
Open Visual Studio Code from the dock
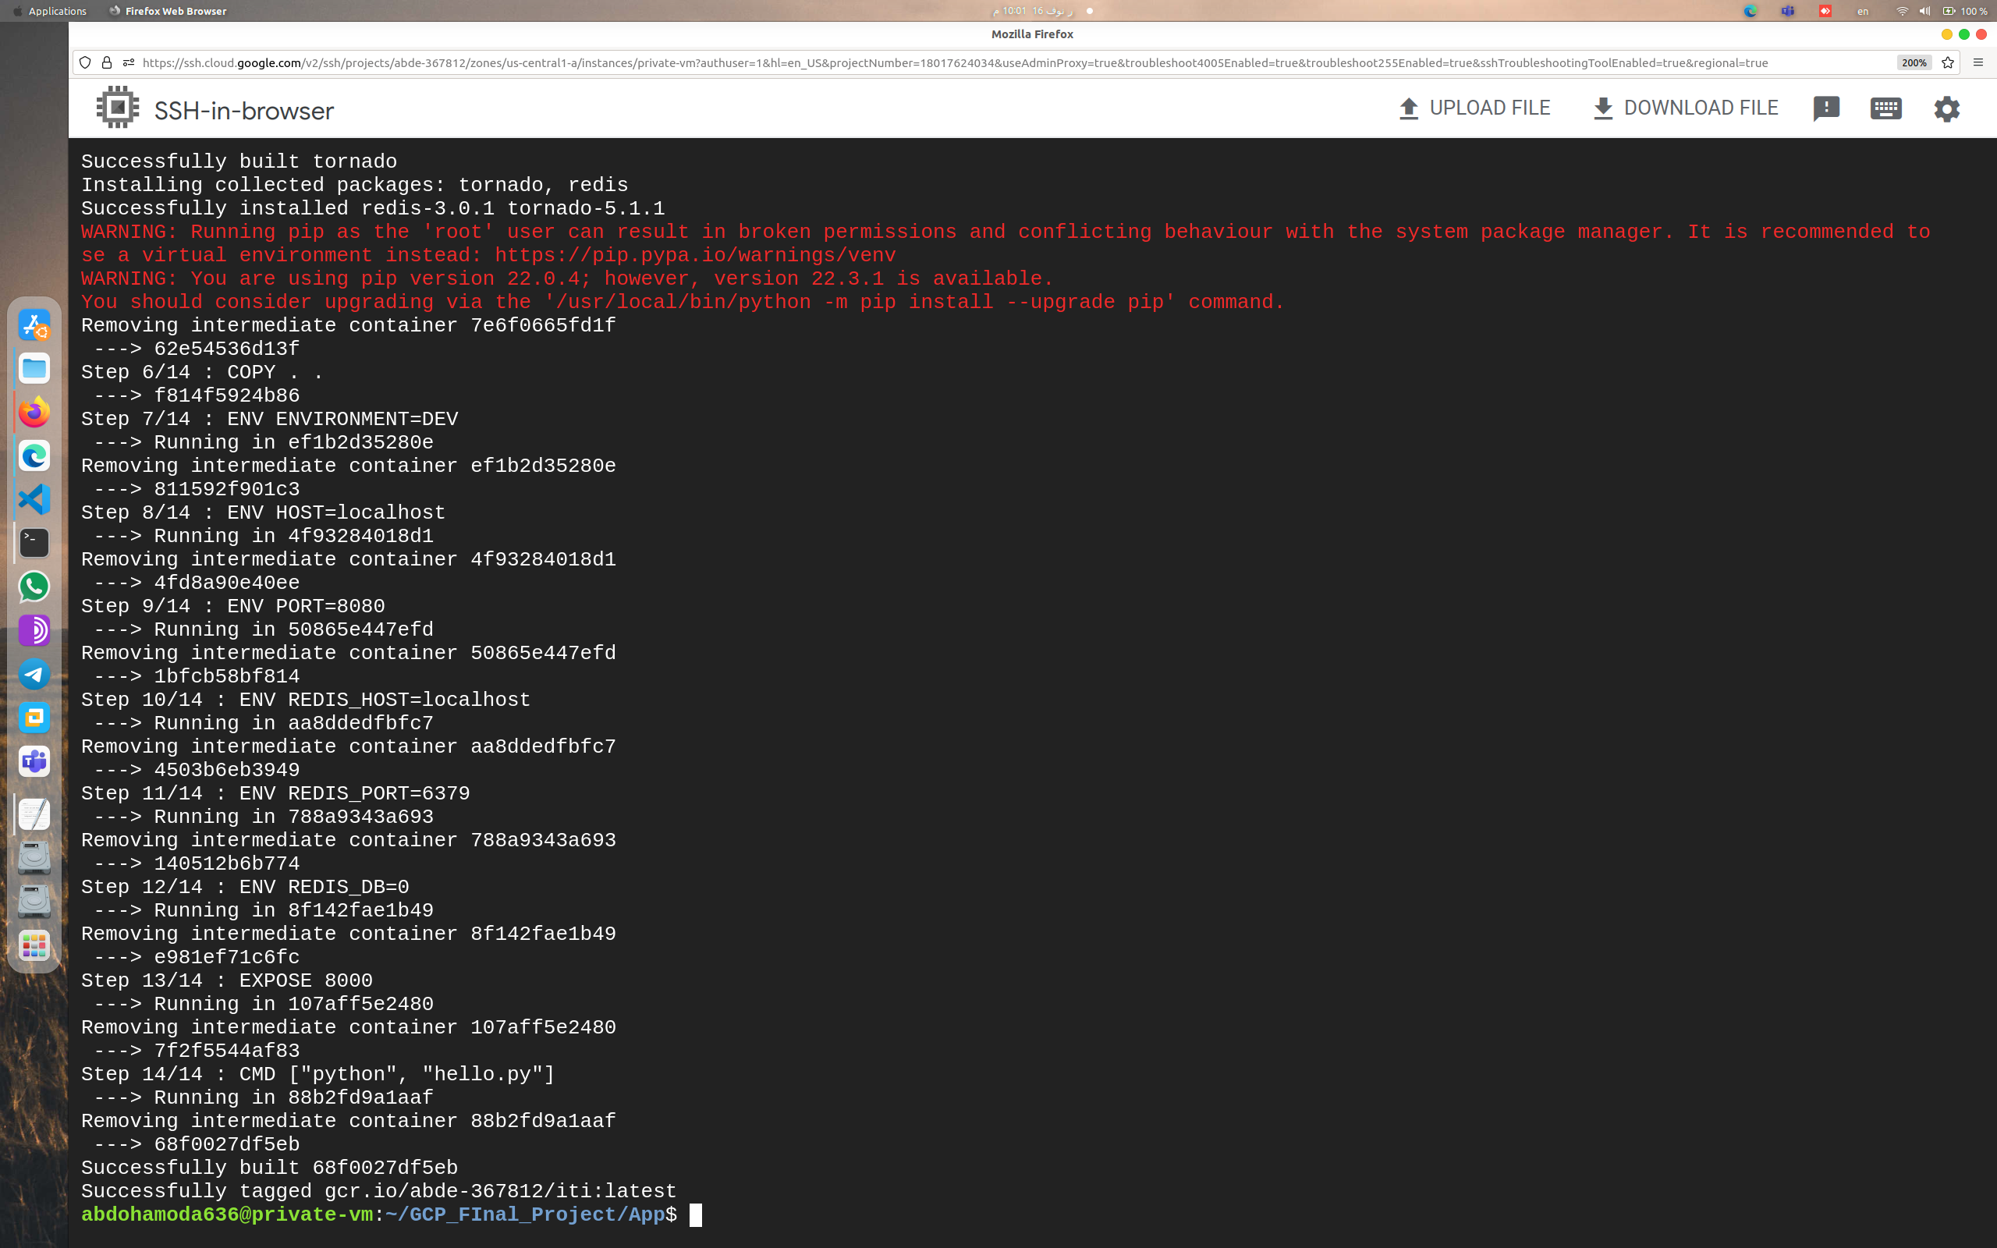point(34,499)
